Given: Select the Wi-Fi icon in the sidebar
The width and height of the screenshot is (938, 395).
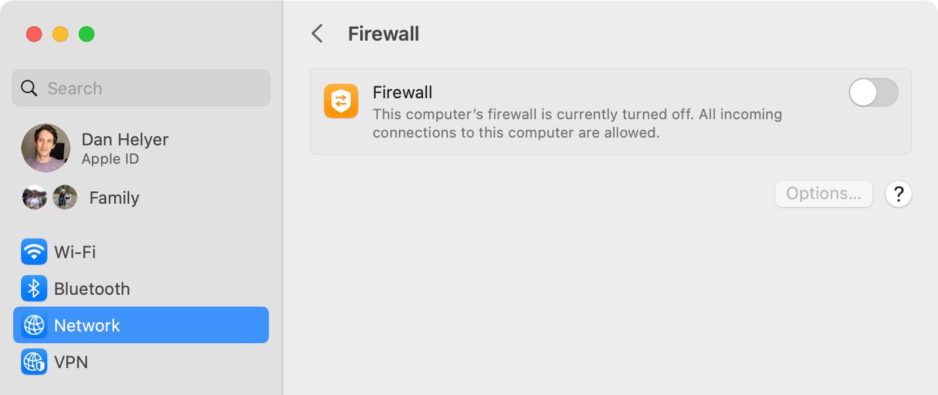Looking at the screenshot, I should pos(34,252).
